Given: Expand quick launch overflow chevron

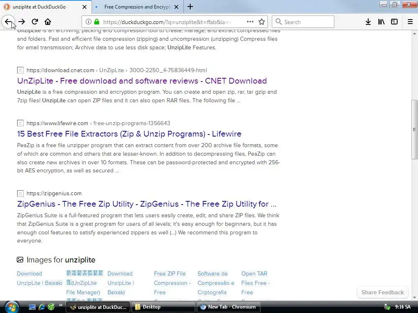Looking at the screenshot, I should click(x=60, y=305).
